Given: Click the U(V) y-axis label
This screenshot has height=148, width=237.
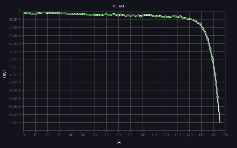Looking at the screenshot, I should pos(4,74).
